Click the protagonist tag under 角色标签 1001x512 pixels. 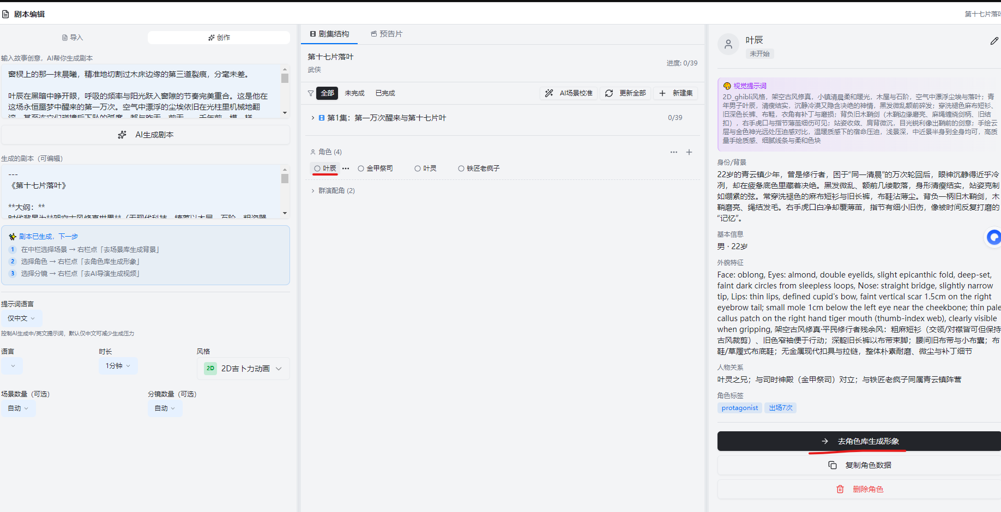pyautogui.click(x=739, y=407)
